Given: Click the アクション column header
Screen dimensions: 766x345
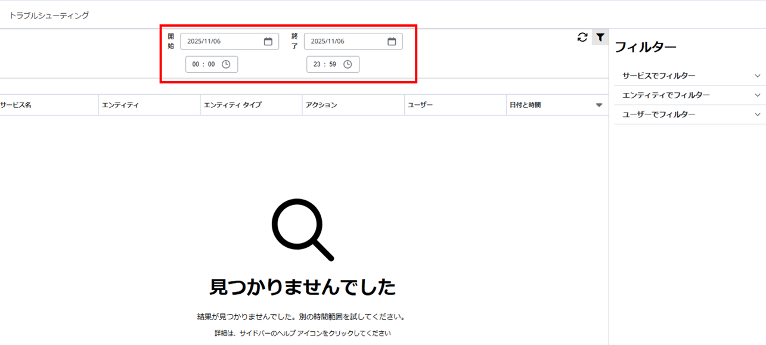Looking at the screenshot, I should coord(321,105).
